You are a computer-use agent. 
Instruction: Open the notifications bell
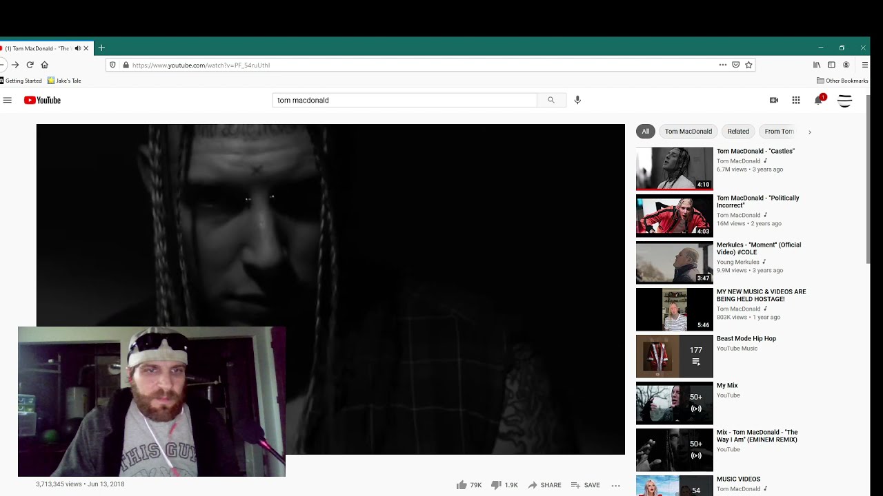point(819,100)
